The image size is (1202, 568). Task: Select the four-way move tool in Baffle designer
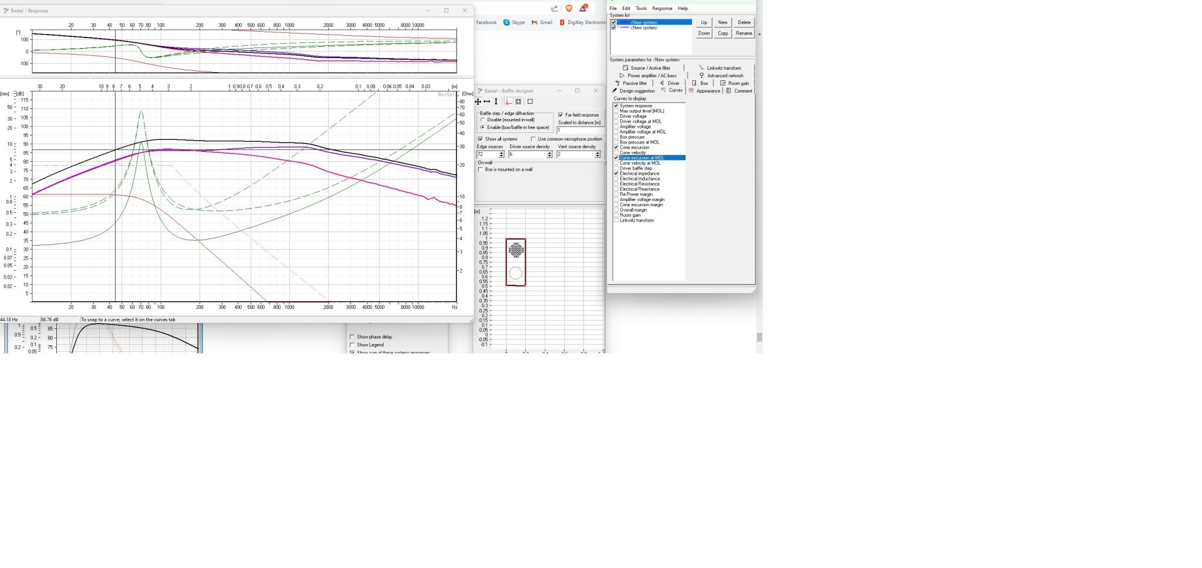478,101
